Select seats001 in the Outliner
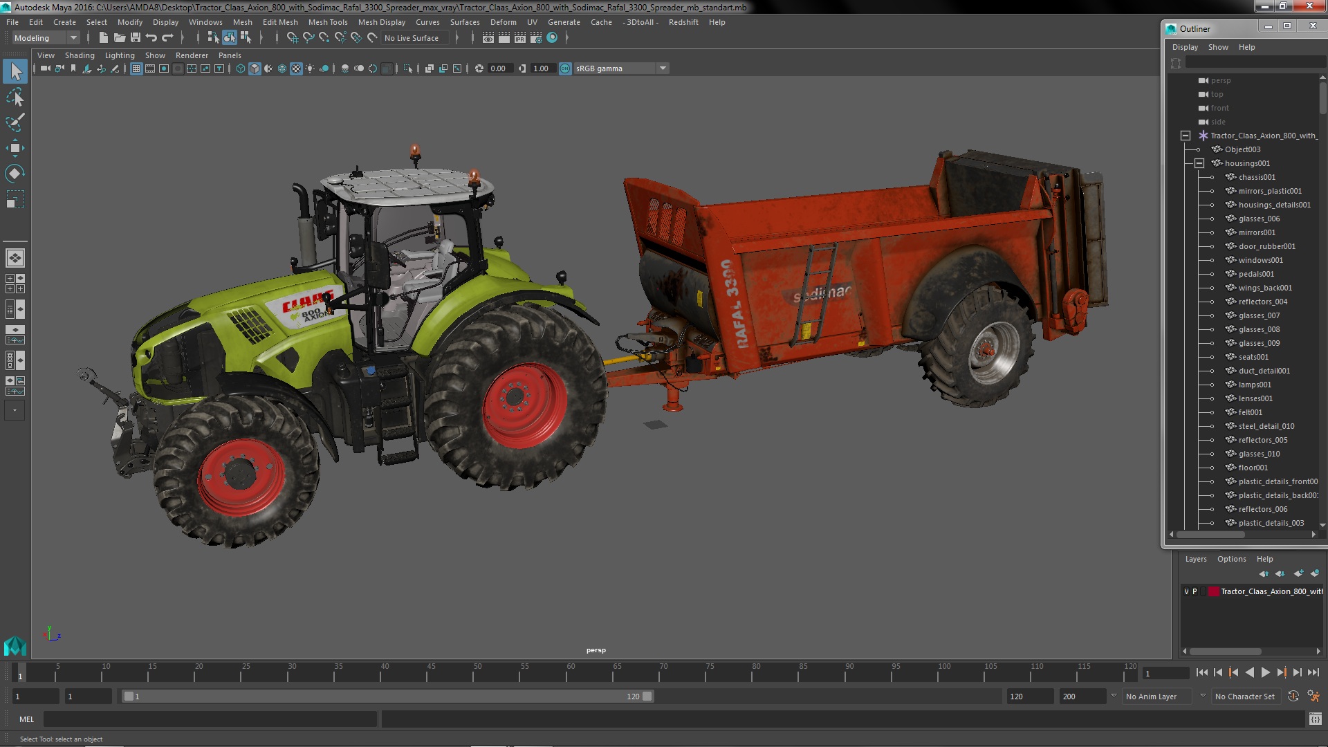 (1253, 357)
